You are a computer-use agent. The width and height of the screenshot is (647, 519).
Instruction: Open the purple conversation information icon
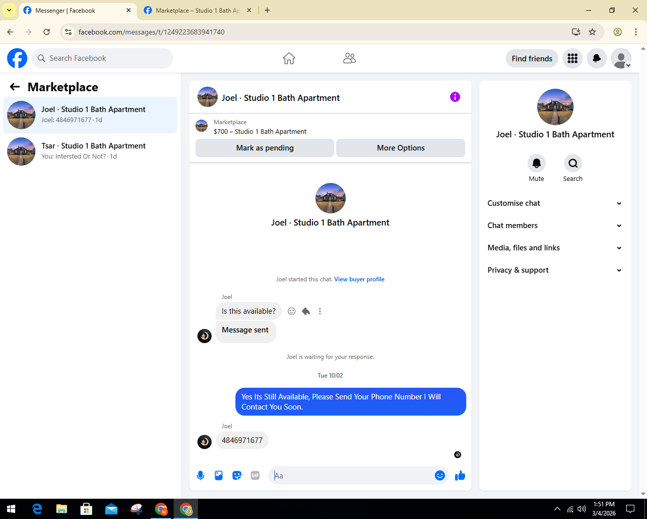[455, 97]
